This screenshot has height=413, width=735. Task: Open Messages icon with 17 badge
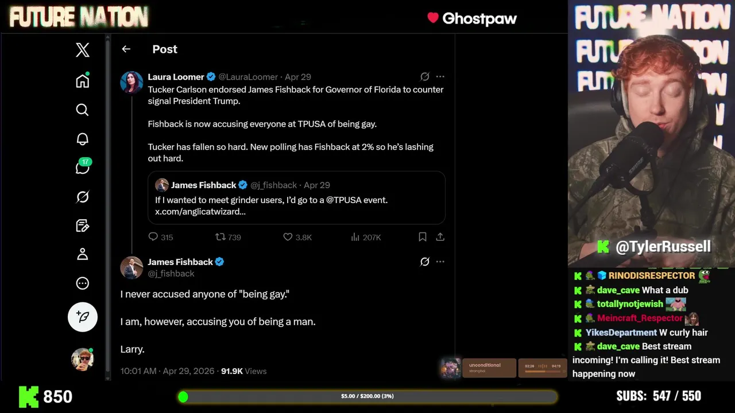click(83, 167)
